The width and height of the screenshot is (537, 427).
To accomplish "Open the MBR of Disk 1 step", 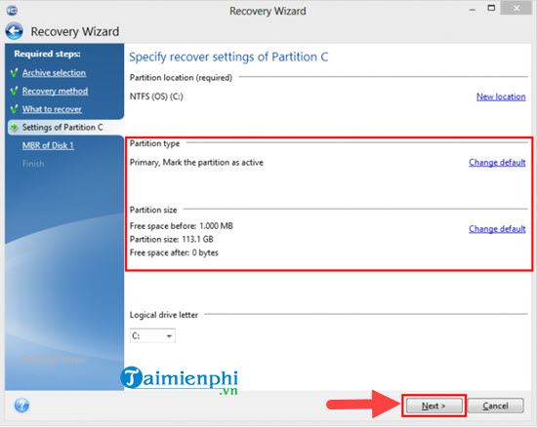I will [48, 145].
